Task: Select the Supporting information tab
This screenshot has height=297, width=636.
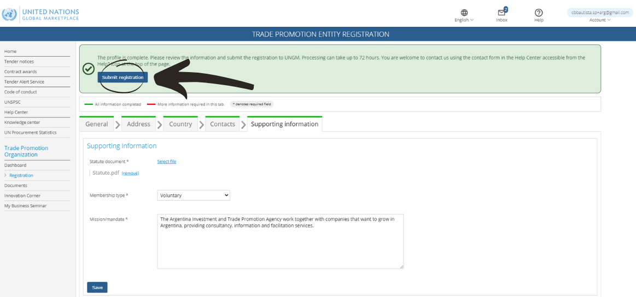Action: click(x=285, y=124)
